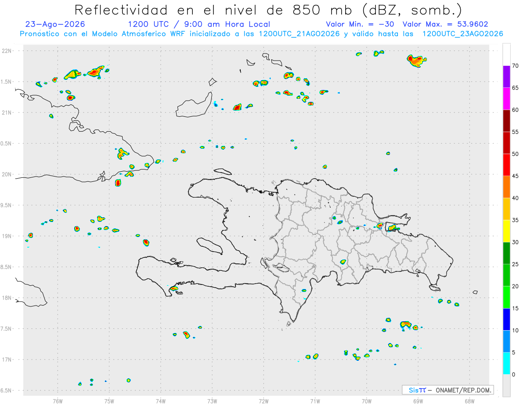The height and width of the screenshot is (407, 527).
Task: Select the '60' colorbar tick label
Action: coord(515,110)
